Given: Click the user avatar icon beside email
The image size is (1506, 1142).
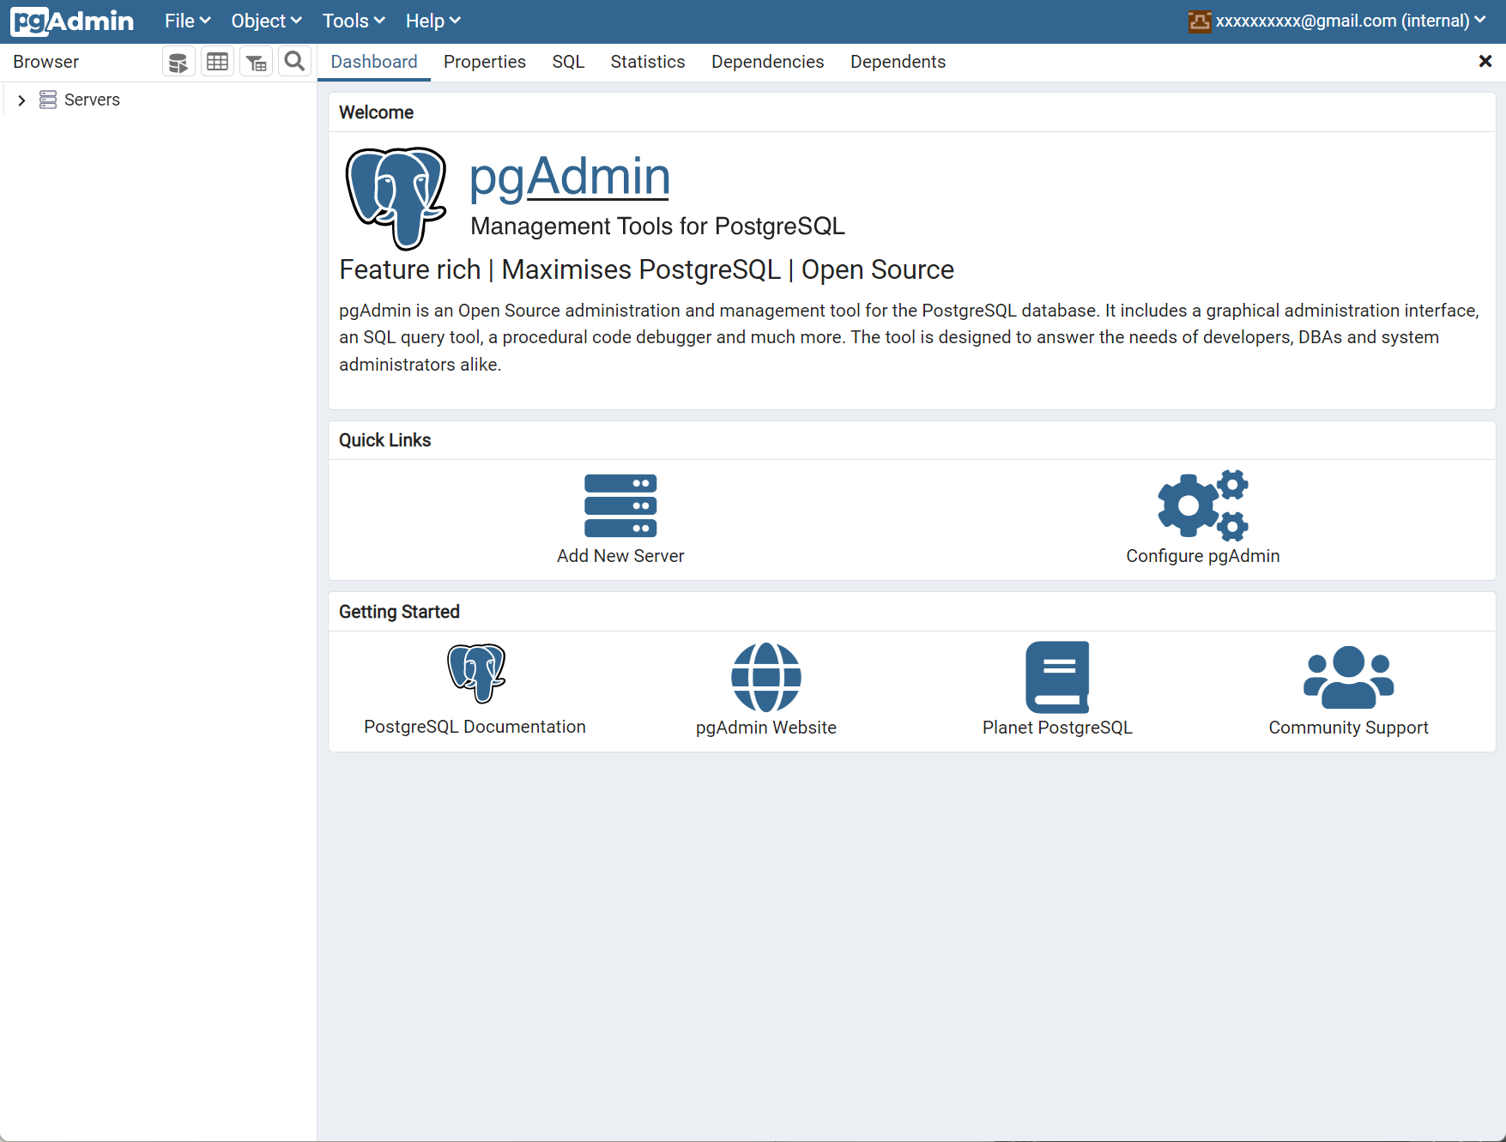Looking at the screenshot, I should (1200, 21).
